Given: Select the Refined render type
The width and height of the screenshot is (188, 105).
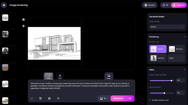Looking at the screenshot, I should click(158, 58).
